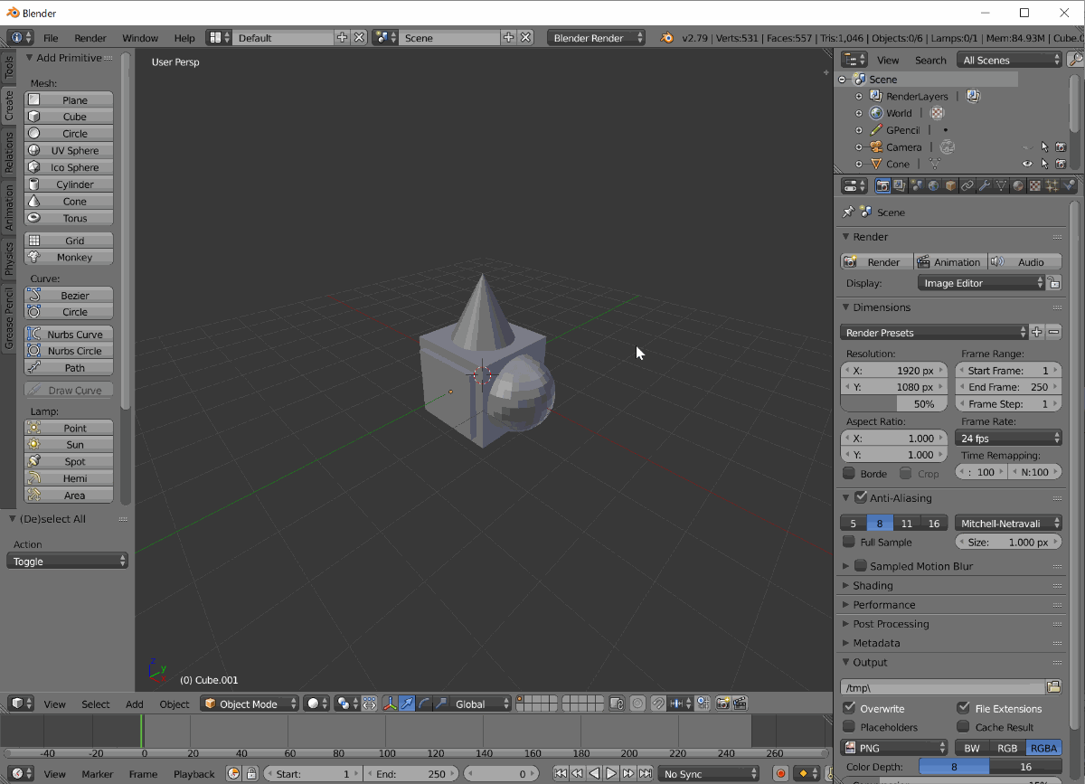Click the output path /tmp\ field
This screenshot has height=784, width=1085.
(942, 687)
